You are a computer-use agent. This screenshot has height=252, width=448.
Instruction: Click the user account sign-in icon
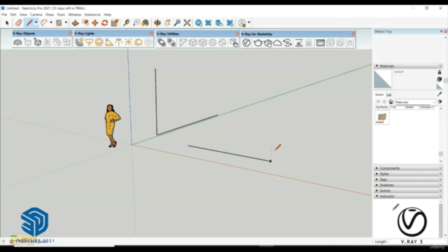pos(242,23)
